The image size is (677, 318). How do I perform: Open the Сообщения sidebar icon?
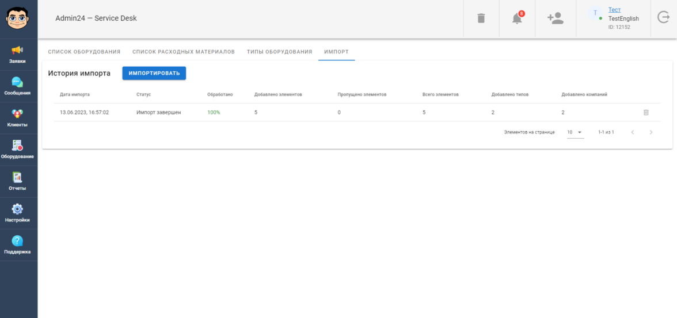pos(18,86)
